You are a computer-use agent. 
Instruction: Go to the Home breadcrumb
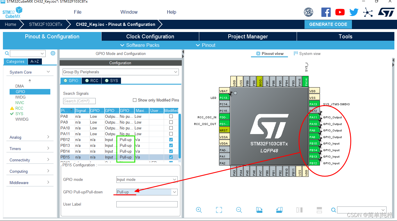coord(10,24)
